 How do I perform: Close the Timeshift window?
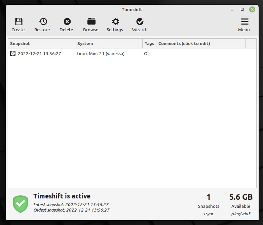tap(252, 9)
